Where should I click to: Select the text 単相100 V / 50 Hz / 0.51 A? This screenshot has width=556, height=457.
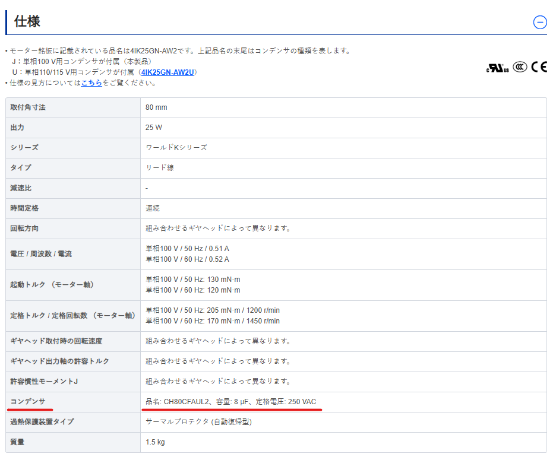click(187, 249)
